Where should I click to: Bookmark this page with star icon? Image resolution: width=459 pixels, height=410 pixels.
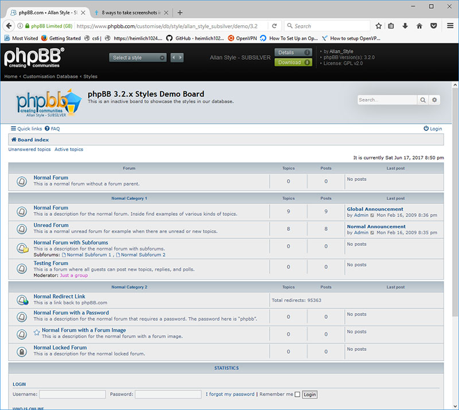point(379,26)
